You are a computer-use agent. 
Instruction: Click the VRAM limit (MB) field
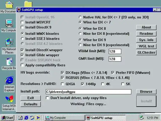(115, 51)
